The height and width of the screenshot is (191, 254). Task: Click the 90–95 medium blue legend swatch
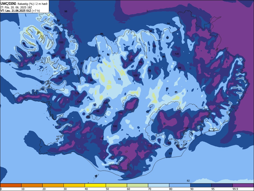pos(201,185)
